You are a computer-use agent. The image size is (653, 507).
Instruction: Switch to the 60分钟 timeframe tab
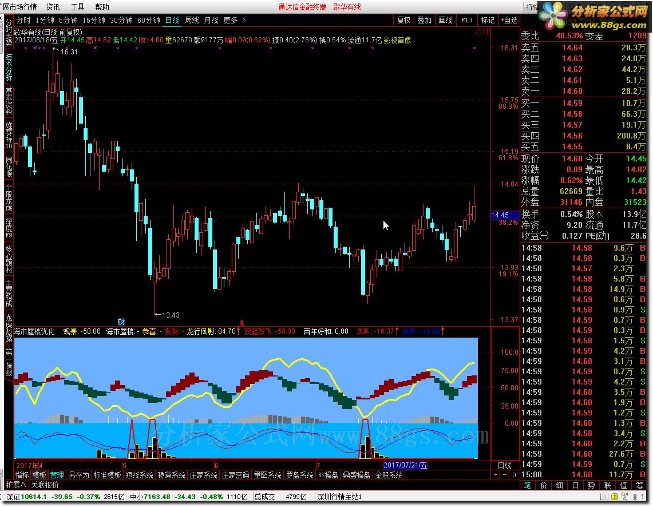pyautogui.click(x=149, y=20)
